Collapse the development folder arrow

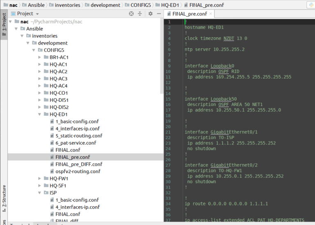(x=28, y=43)
